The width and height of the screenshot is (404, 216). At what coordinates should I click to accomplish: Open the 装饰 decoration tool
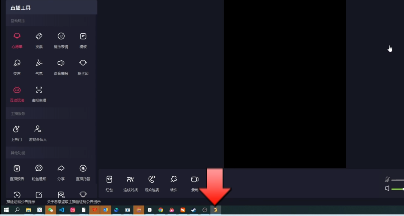(x=174, y=183)
